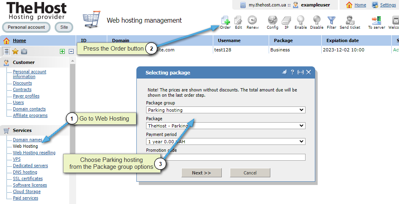The image size is (399, 204).
Task: Open the Software licenses link
Action: point(30,185)
